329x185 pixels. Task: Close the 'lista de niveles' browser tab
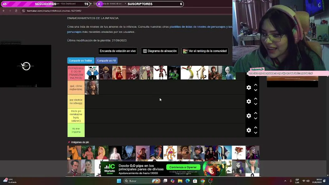coord(125,4)
